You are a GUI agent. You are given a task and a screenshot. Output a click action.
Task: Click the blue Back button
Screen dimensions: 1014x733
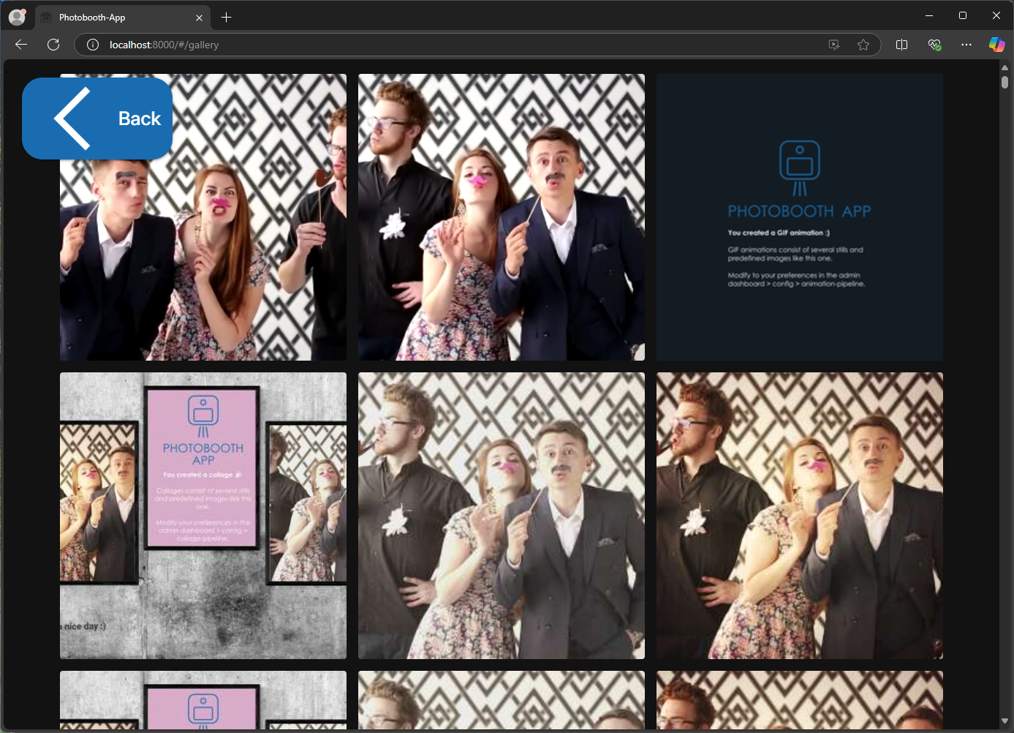(x=97, y=119)
